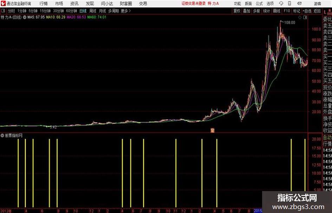
Task: Click the 多股 toolbar button
Action: pyautogui.click(x=256, y=11)
